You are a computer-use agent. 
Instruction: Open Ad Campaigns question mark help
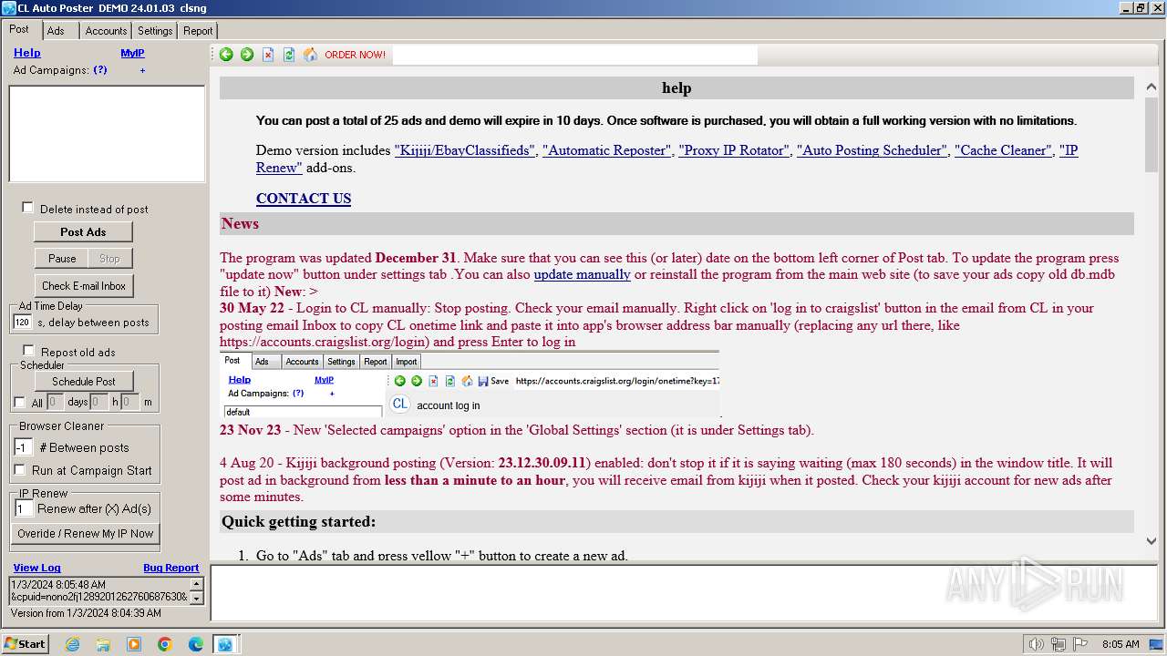click(x=100, y=70)
